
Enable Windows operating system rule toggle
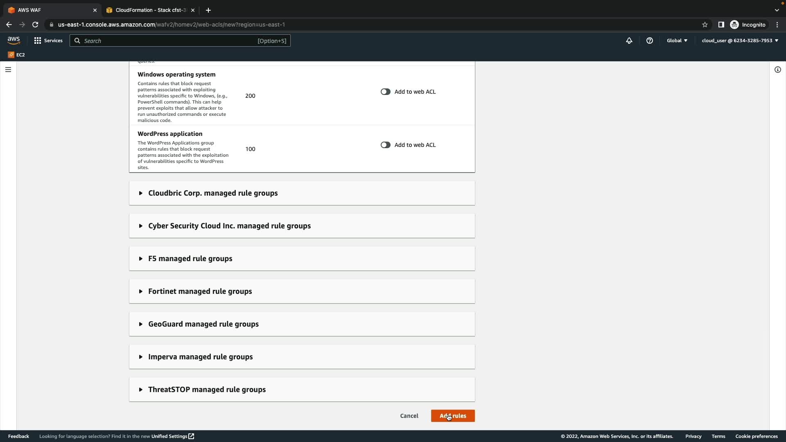point(385,92)
